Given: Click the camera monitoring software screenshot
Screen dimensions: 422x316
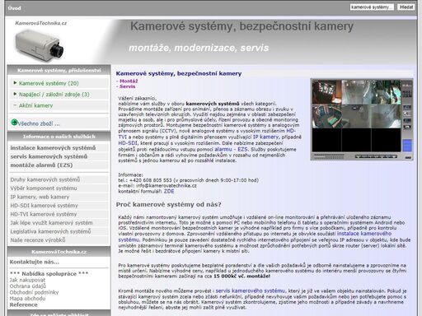Looking at the screenshot, I should coord(362,119).
